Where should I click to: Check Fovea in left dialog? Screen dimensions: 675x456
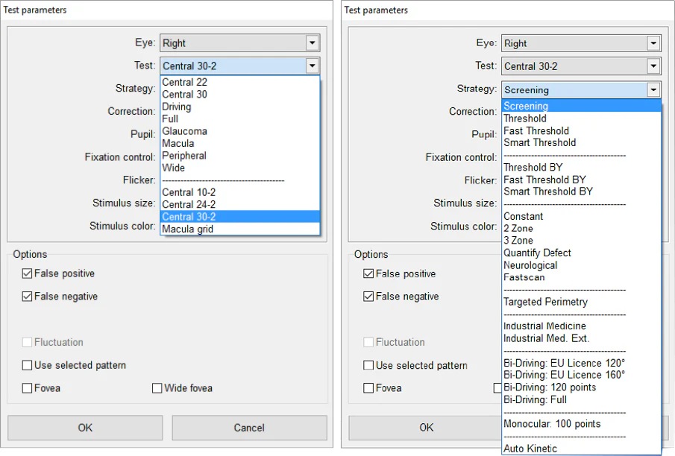(x=27, y=388)
